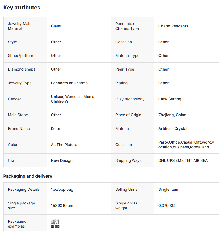Viewport: 221px width, 231px height.
Task: Select the Unisex, Women's, Men's, Children's gender value
Action: tap(73, 99)
